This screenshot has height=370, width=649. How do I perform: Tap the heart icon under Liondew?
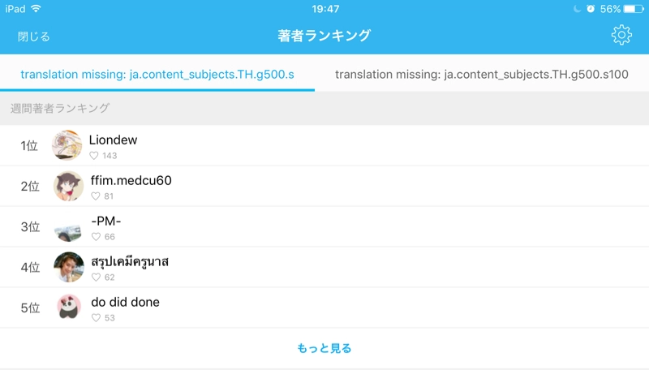click(x=93, y=156)
